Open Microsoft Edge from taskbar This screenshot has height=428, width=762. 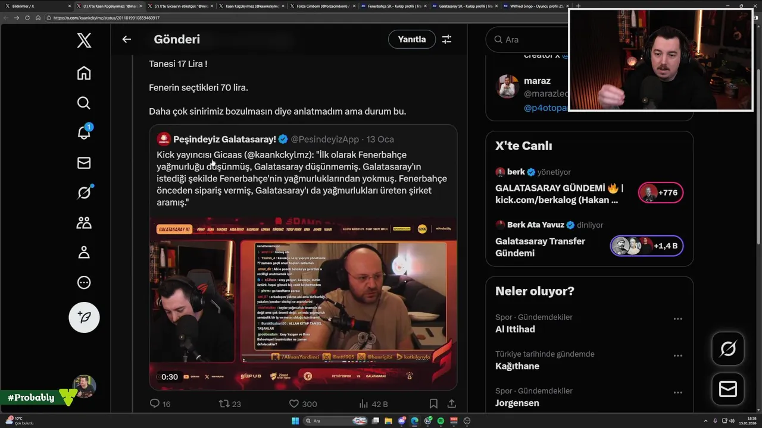415,421
